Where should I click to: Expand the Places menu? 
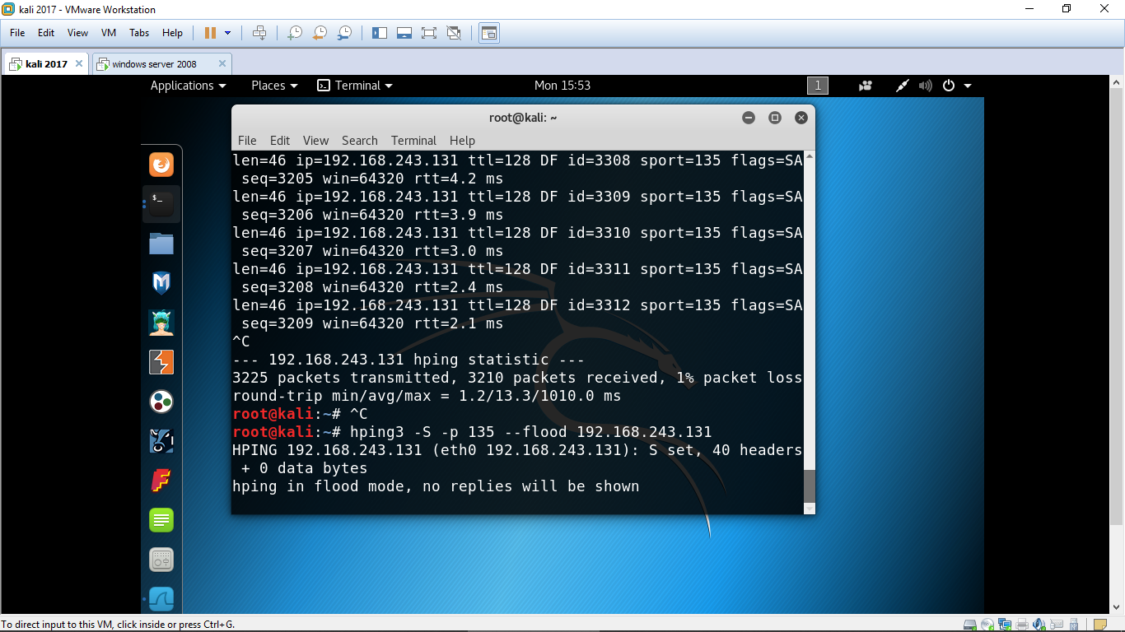274,86
